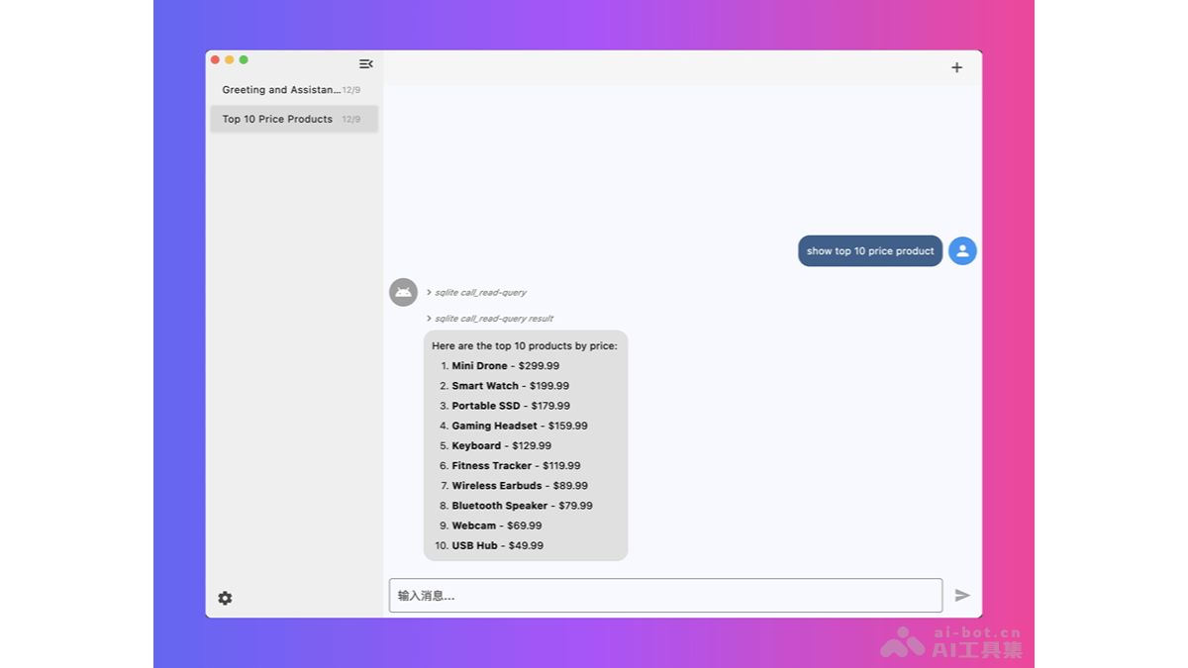Open the first tool-call disclosure chevron
Viewport: 1188px width, 668px height.
(428, 292)
